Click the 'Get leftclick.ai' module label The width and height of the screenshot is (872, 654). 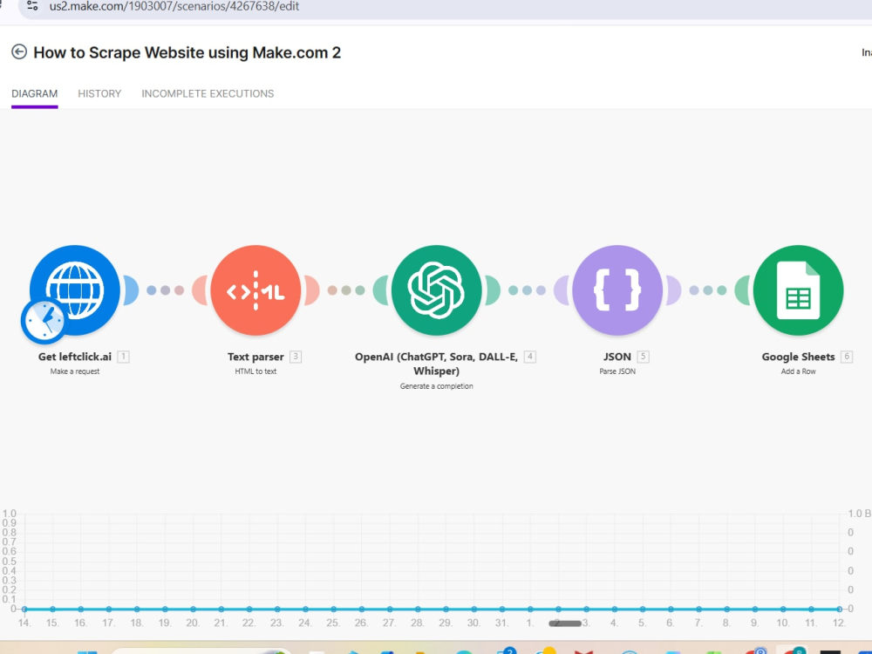click(x=74, y=357)
